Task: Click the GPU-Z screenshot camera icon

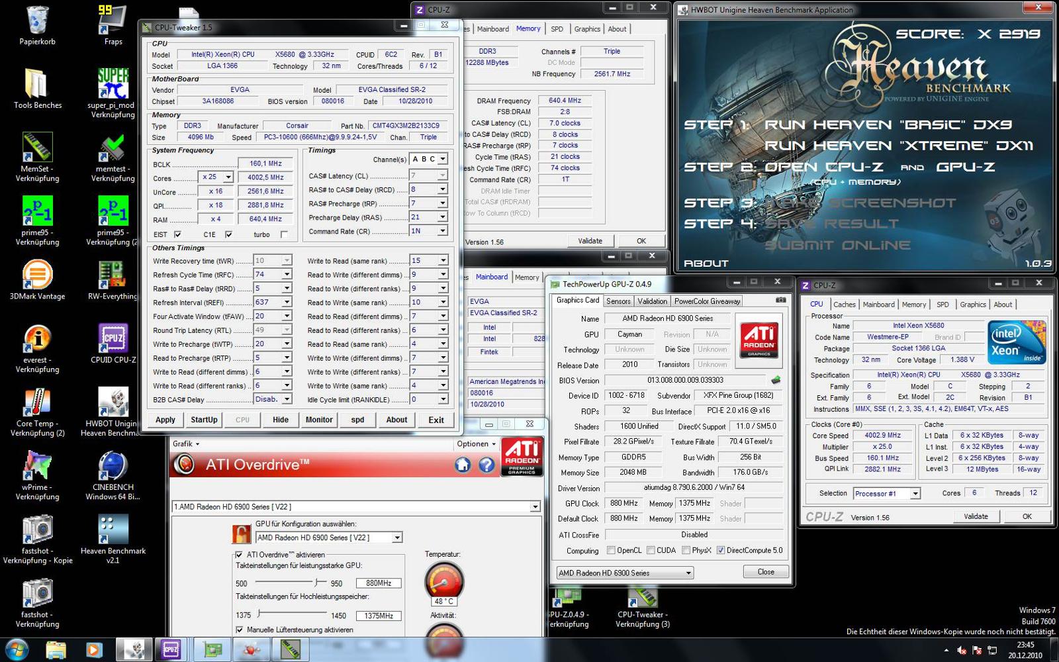Action: pyautogui.click(x=781, y=300)
